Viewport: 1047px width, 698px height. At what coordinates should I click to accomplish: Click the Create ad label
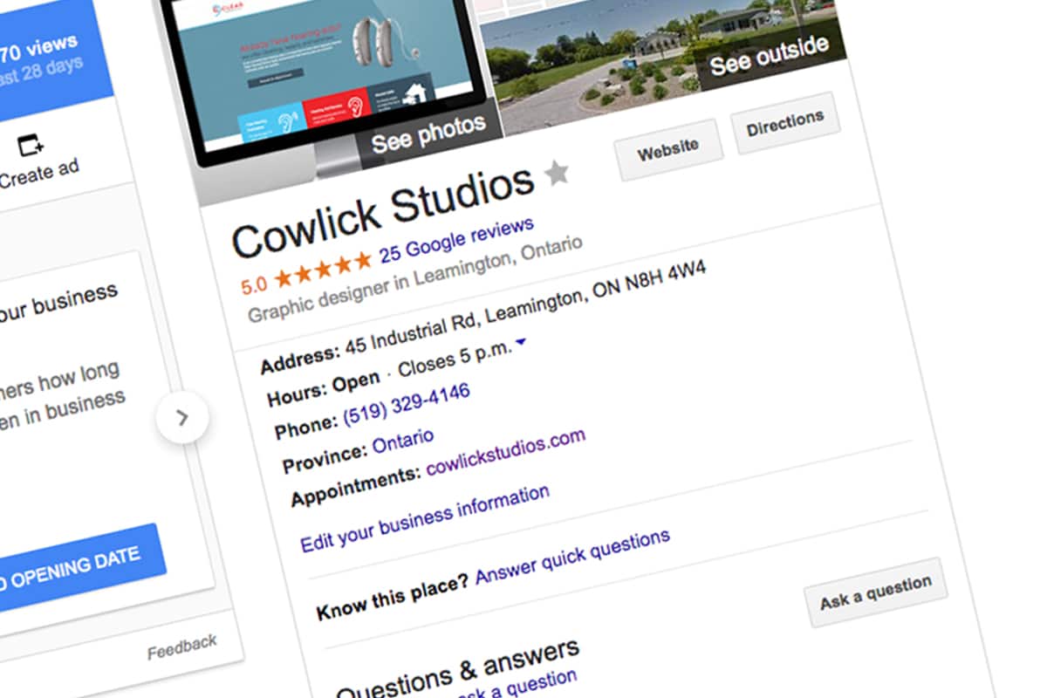[x=38, y=174]
